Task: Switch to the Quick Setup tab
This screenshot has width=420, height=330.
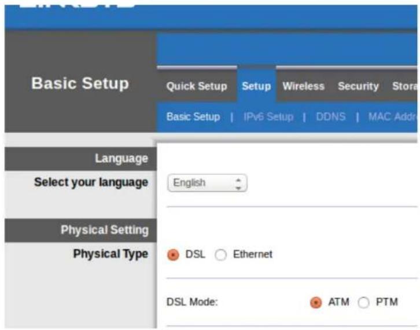Action: point(197,86)
